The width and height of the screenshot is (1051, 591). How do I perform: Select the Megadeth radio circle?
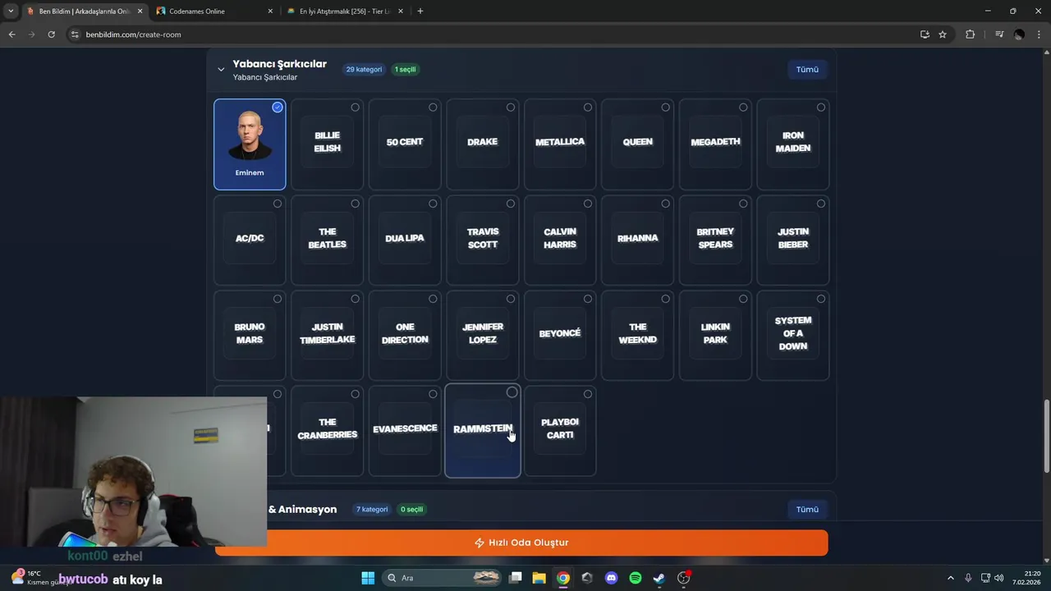click(x=743, y=108)
